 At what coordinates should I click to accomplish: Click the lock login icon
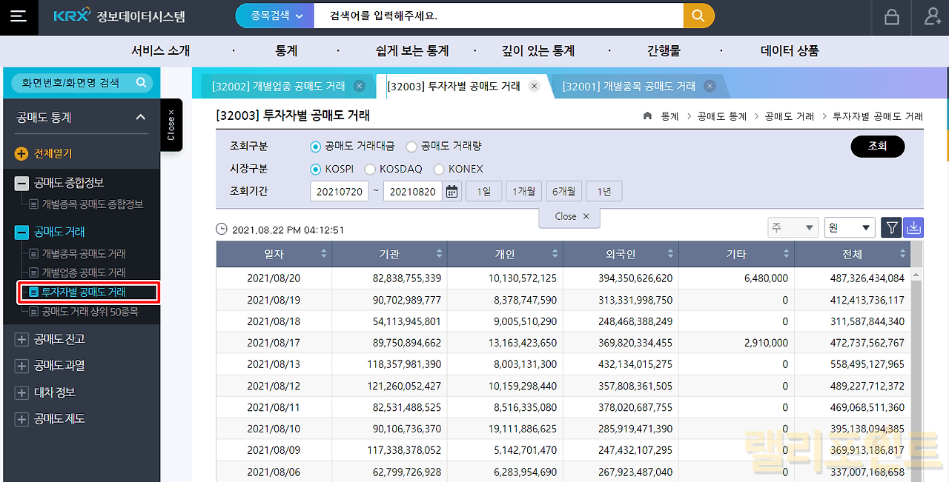coord(891,16)
